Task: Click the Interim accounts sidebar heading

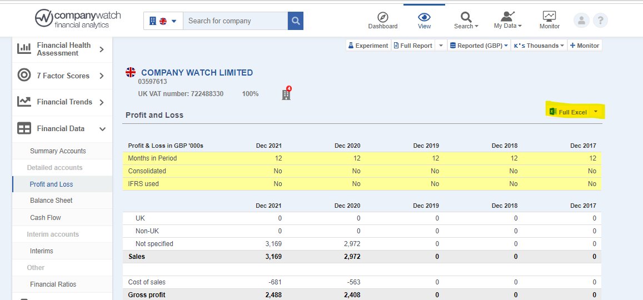Action: [x=53, y=234]
